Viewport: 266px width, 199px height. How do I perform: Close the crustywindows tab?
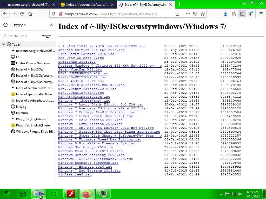[171, 5]
